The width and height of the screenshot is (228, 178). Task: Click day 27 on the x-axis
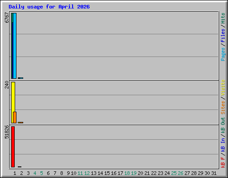click(x=187, y=173)
